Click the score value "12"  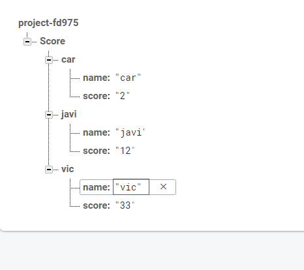tap(125, 151)
